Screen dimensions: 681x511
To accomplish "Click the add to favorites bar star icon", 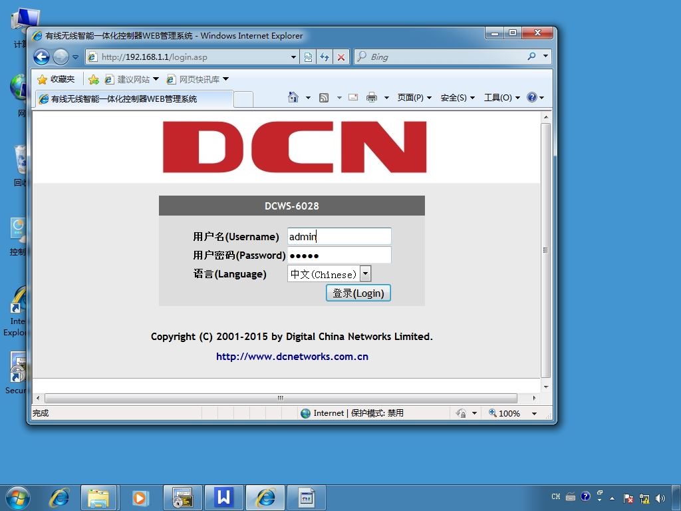I will 93,80.
